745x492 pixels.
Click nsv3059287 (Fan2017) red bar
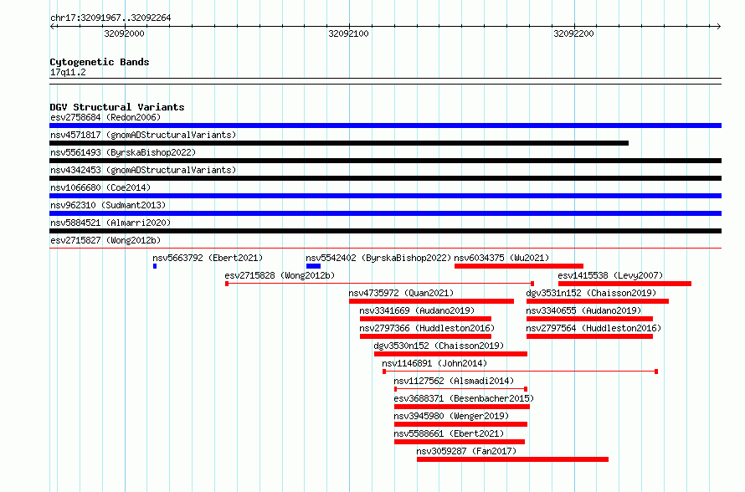tap(512, 459)
